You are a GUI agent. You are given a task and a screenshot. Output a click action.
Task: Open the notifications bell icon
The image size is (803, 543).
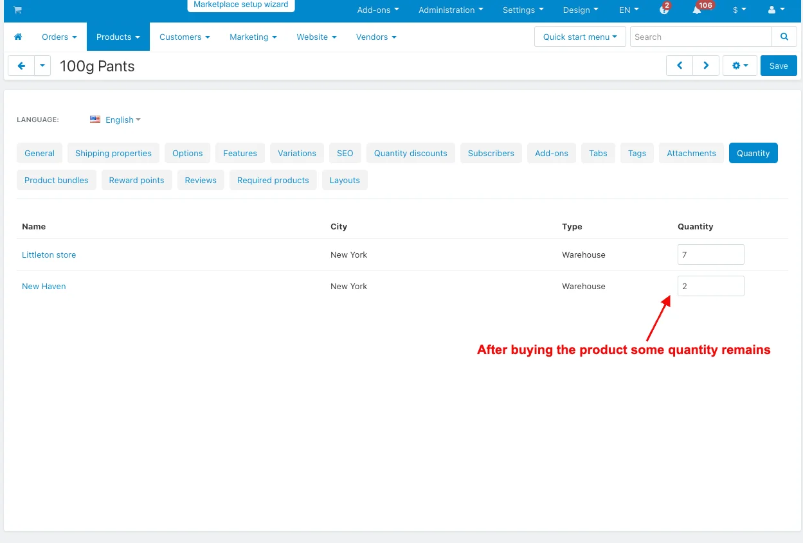pyautogui.click(x=697, y=10)
